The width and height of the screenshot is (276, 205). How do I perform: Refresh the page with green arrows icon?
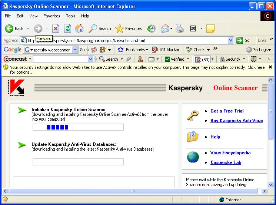67,28
